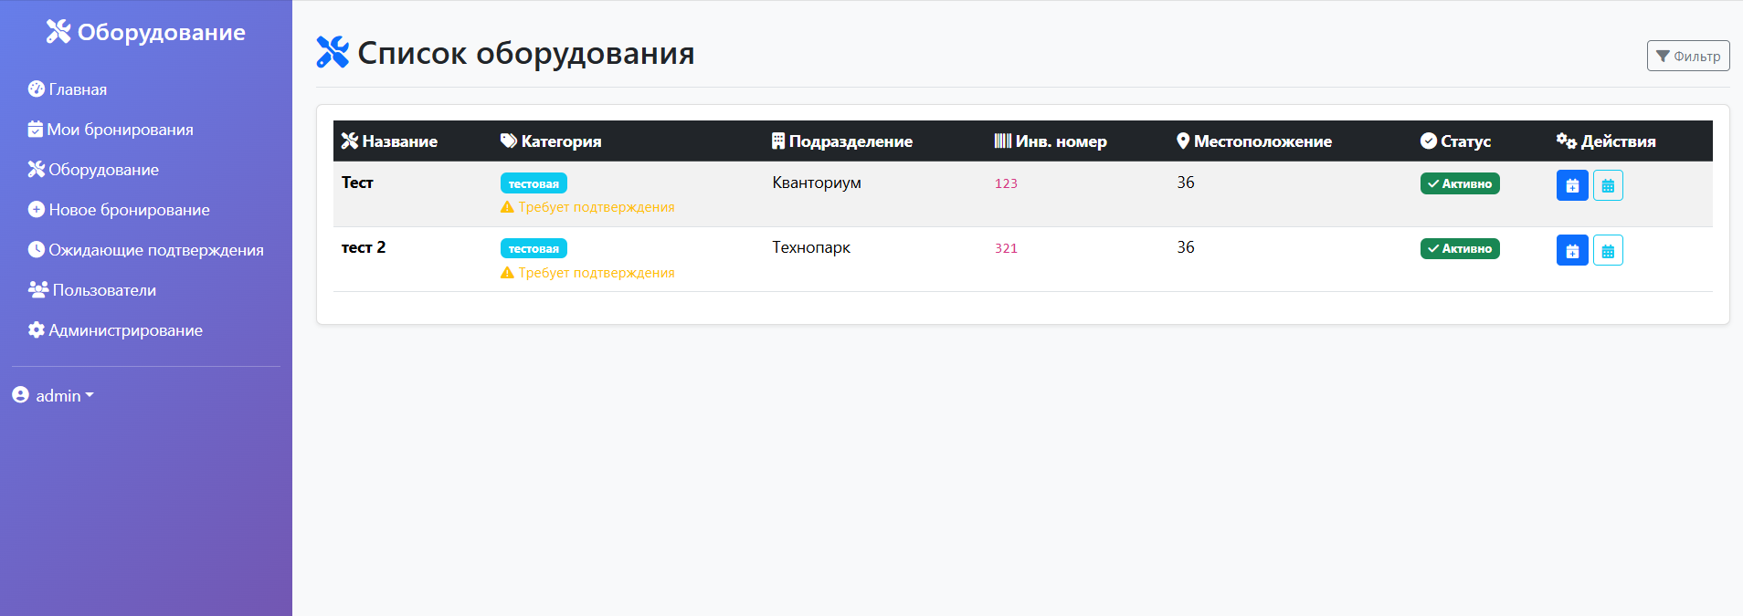The width and height of the screenshot is (1743, 616).
Task: Click the тестовая badge in Тест row
Action: pyautogui.click(x=533, y=183)
